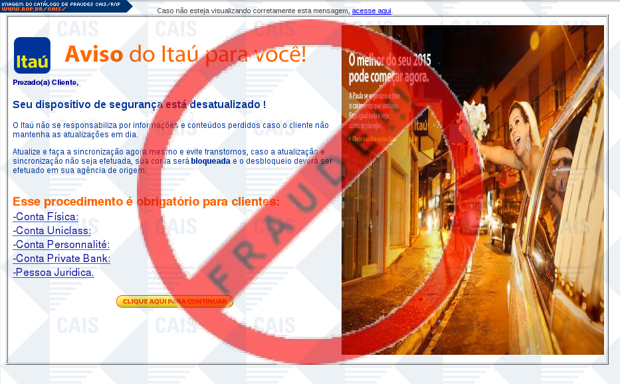Click the Itaú sign in the street photo

coord(422,124)
